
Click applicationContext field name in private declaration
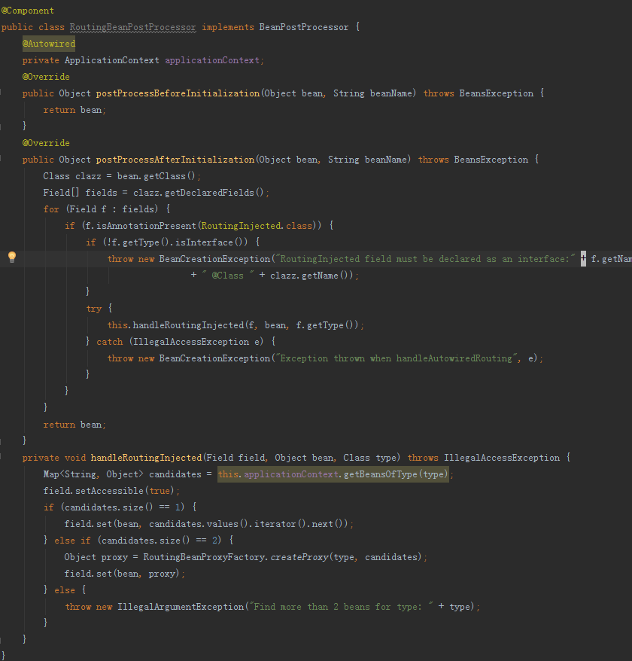pos(212,60)
